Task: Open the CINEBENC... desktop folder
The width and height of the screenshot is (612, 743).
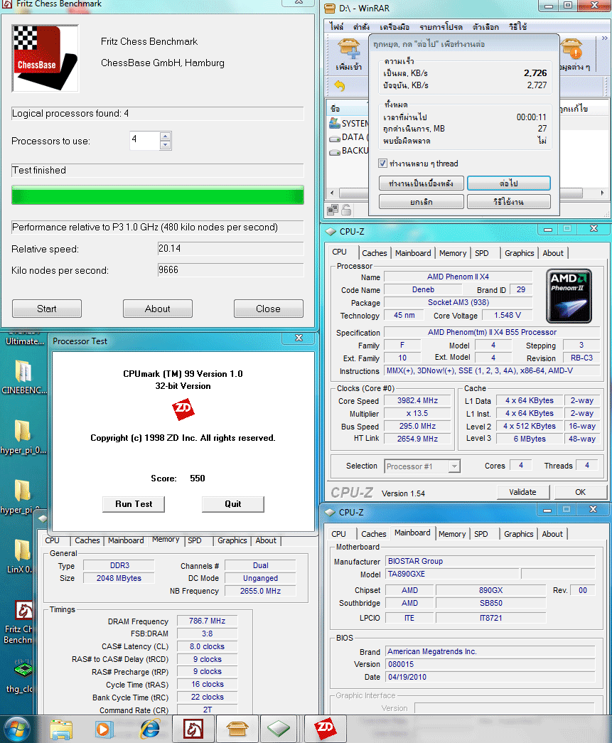Action: coord(23,378)
